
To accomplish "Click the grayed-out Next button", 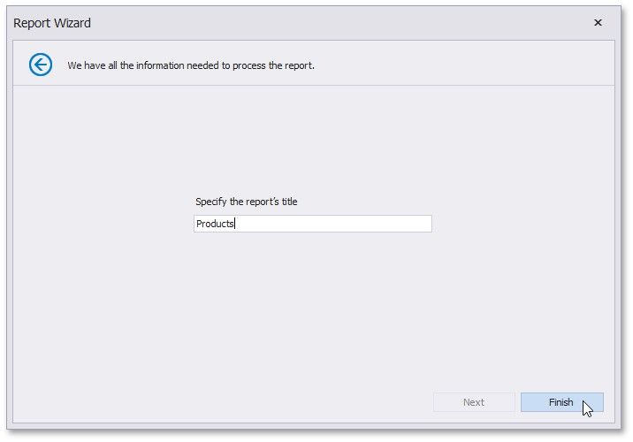I will click(x=474, y=402).
